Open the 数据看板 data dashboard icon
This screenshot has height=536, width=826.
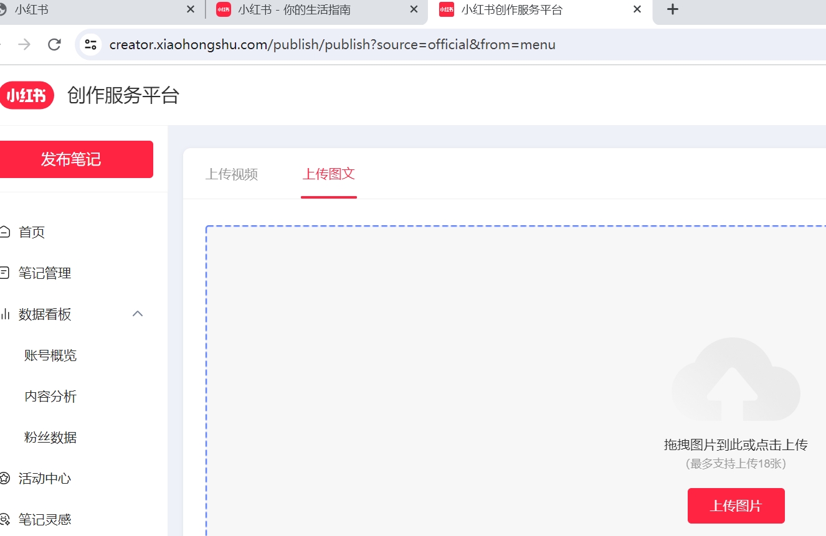pyautogui.click(x=5, y=314)
